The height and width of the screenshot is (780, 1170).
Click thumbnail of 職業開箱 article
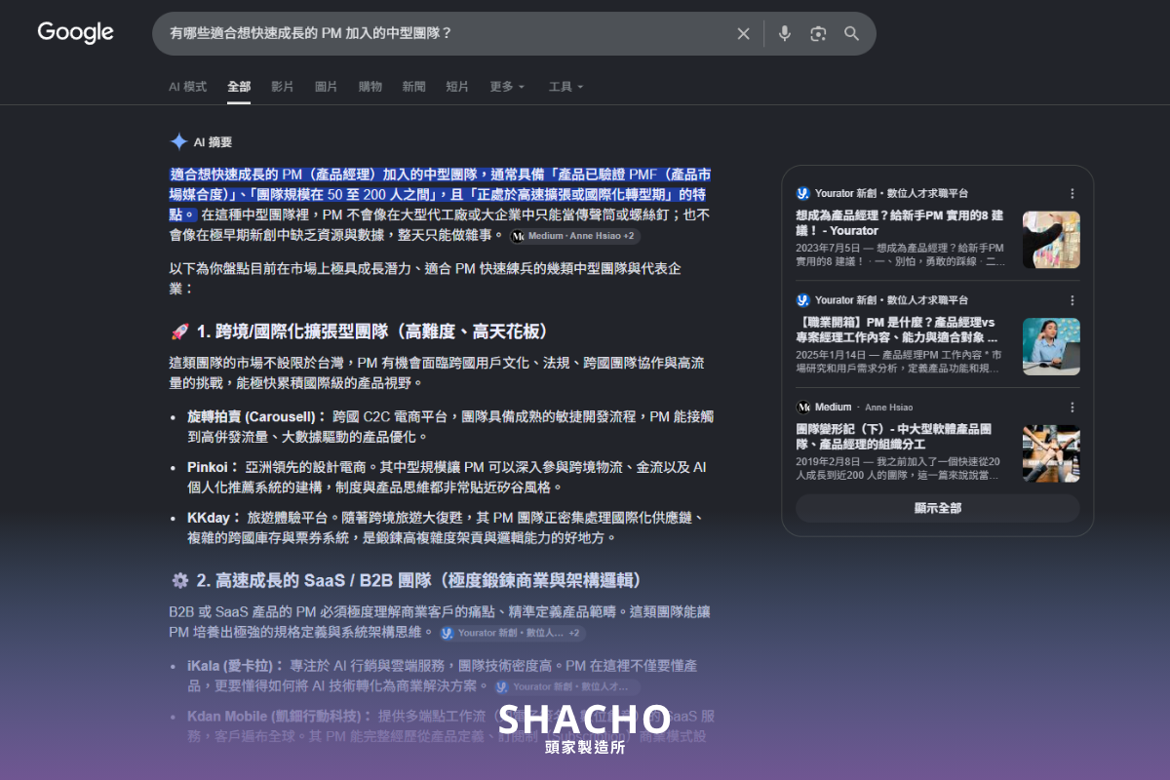click(1051, 346)
